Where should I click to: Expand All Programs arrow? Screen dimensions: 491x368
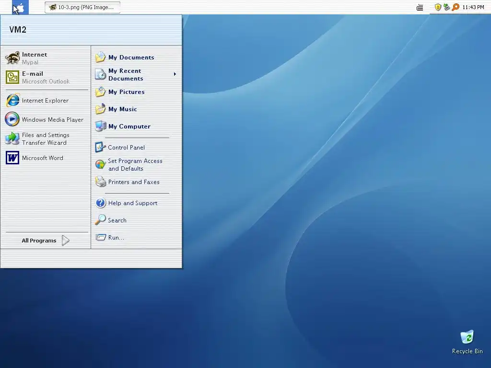65,241
